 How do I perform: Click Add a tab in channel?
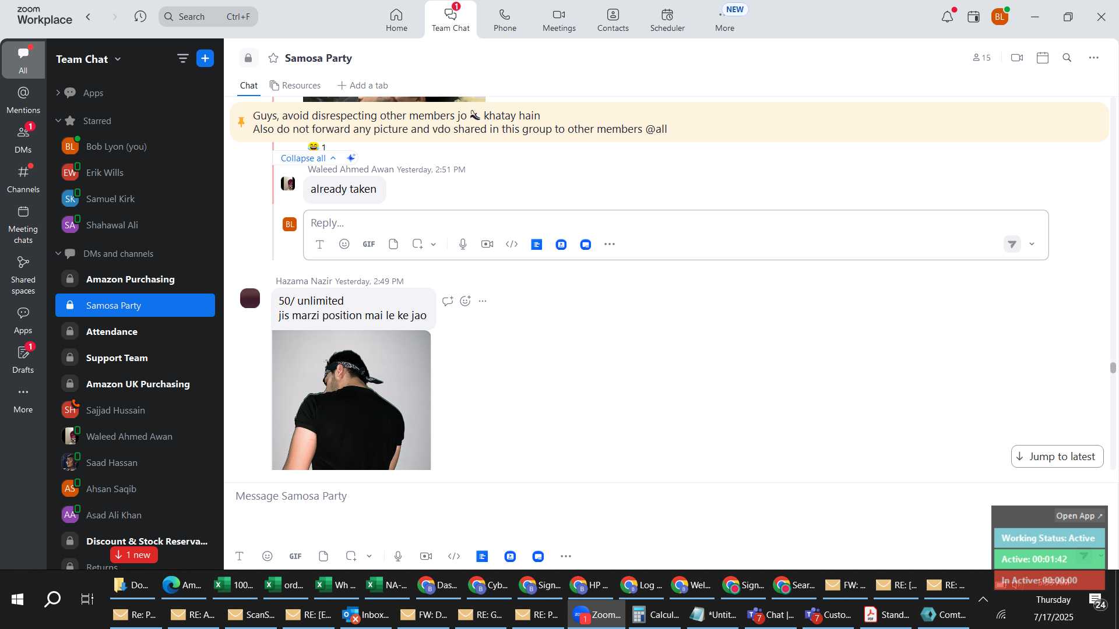tap(363, 86)
